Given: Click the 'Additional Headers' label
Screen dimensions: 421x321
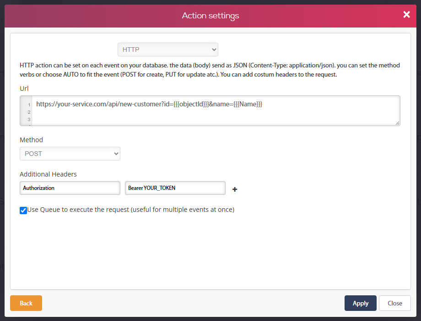Looking at the screenshot, I should point(48,174).
